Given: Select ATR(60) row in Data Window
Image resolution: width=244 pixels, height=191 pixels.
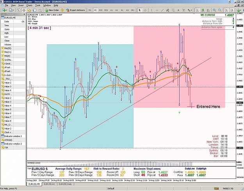Looking at the screenshot, I should 13,140.
